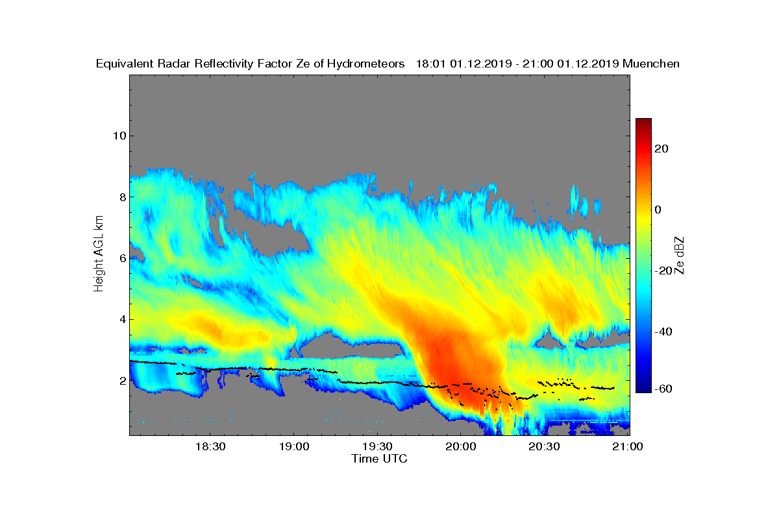This screenshot has width=779, height=519.
Task: Click the height tick label 2
Action: click(121, 380)
